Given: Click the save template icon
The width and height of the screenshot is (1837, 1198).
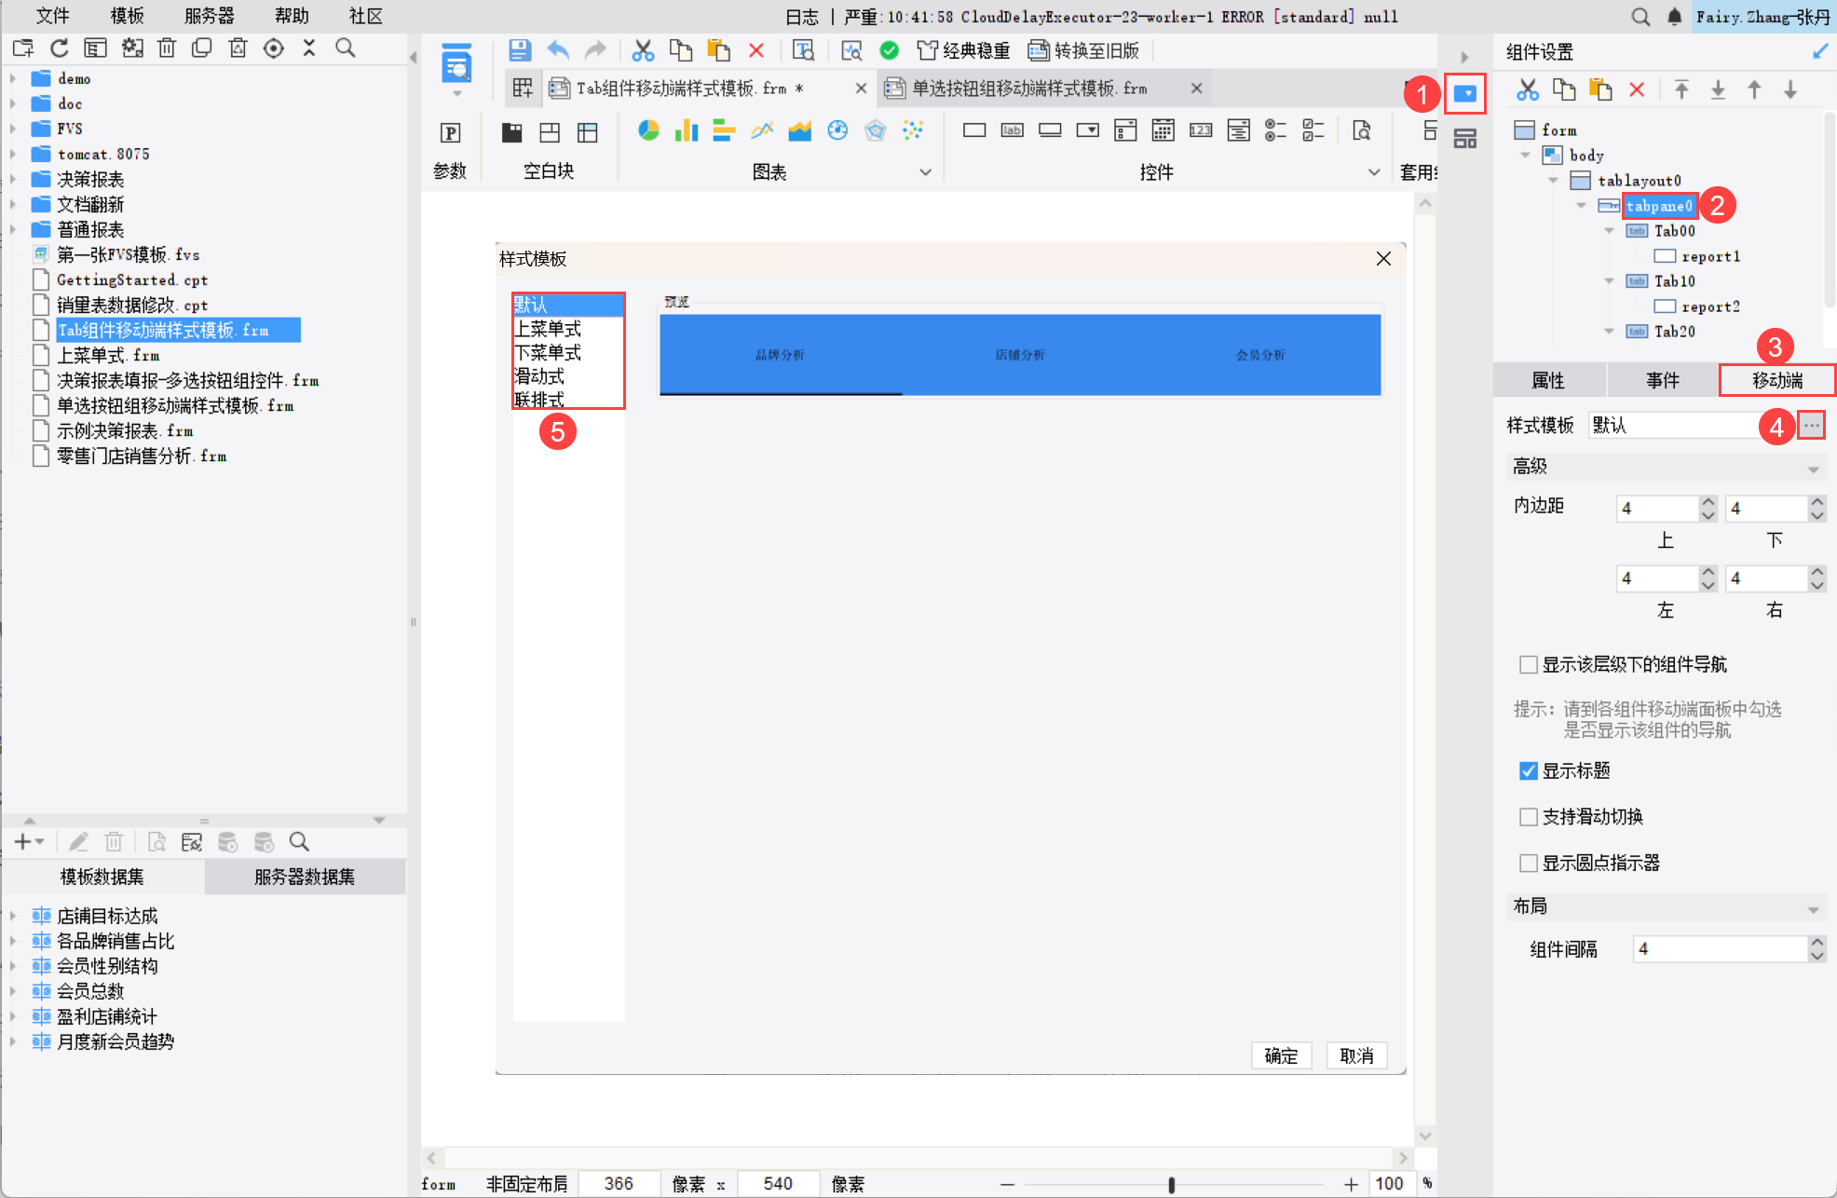Looking at the screenshot, I should [520, 50].
